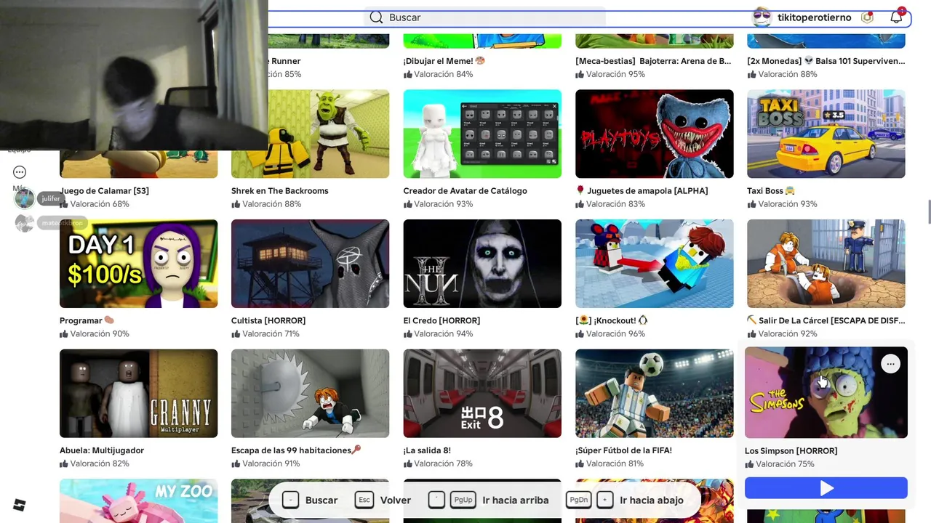Open the tikitoperotierno avatar picture

point(762,17)
